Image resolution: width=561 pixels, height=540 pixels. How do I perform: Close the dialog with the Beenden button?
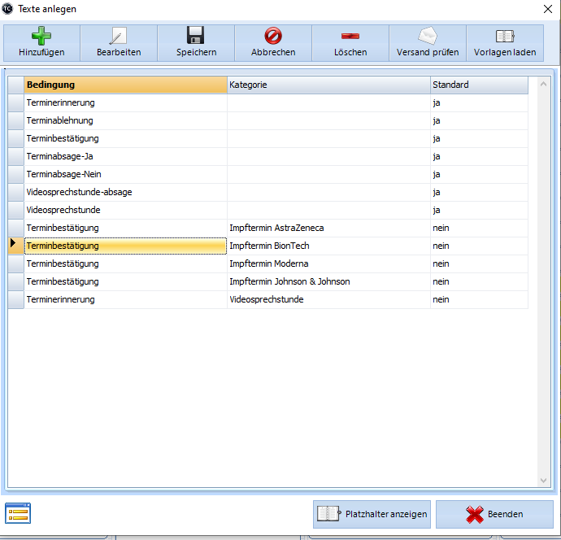pos(494,514)
